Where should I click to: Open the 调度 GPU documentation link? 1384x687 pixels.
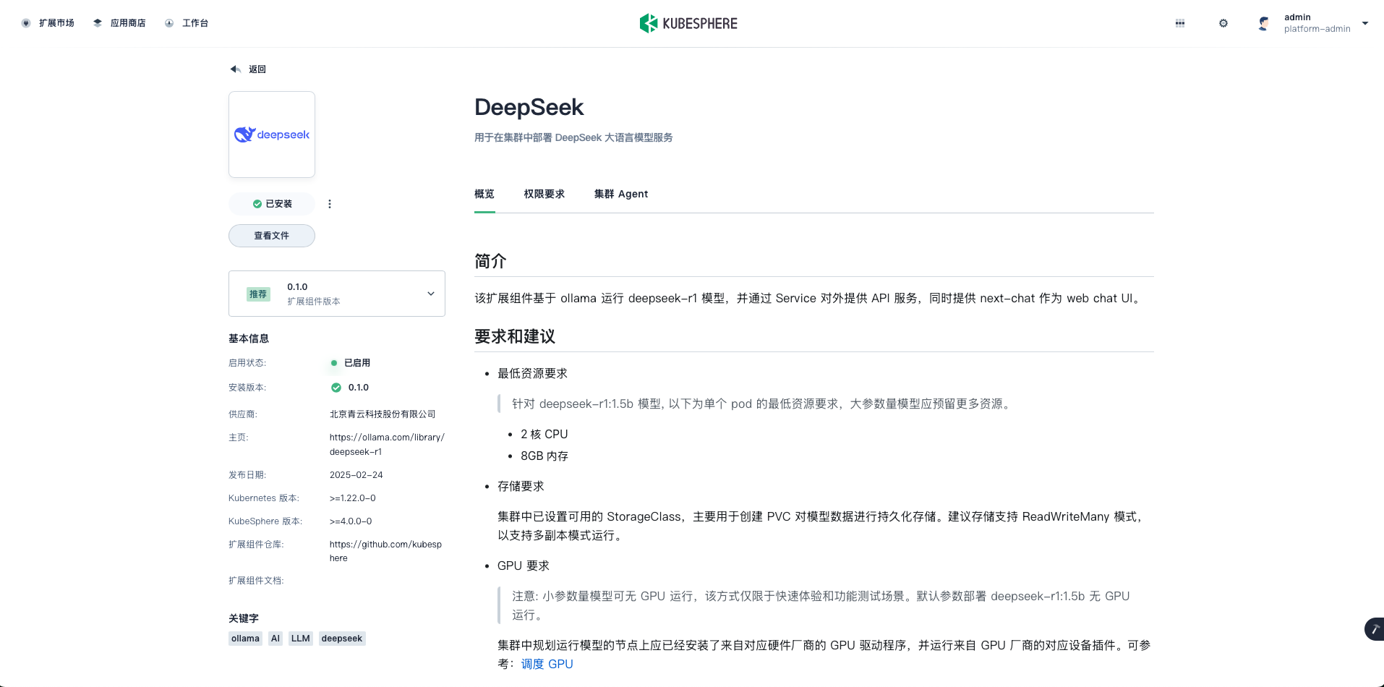coord(547,664)
